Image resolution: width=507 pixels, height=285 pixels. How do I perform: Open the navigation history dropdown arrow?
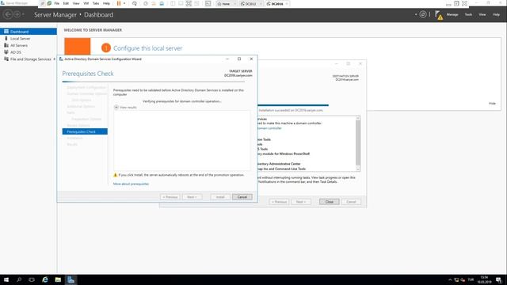pyautogui.click(x=23, y=14)
